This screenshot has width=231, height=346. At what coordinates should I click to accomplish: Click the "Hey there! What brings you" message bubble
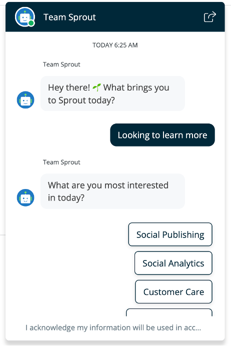tap(112, 93)
